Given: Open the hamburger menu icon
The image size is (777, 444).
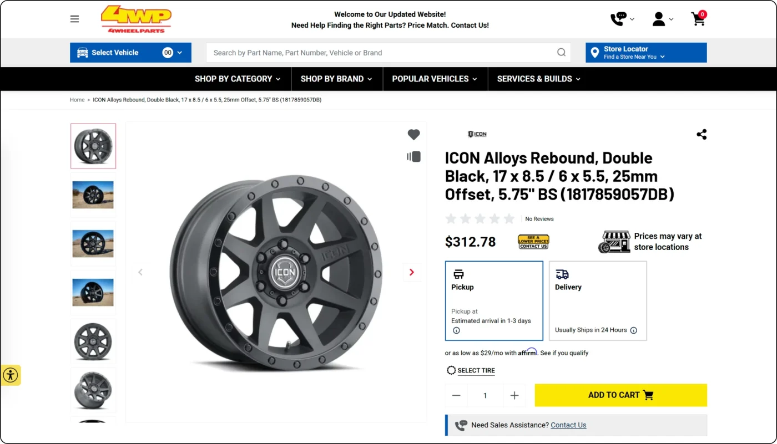Looking at the screenshot, I should pyautogui.click(x=74, y=19).
